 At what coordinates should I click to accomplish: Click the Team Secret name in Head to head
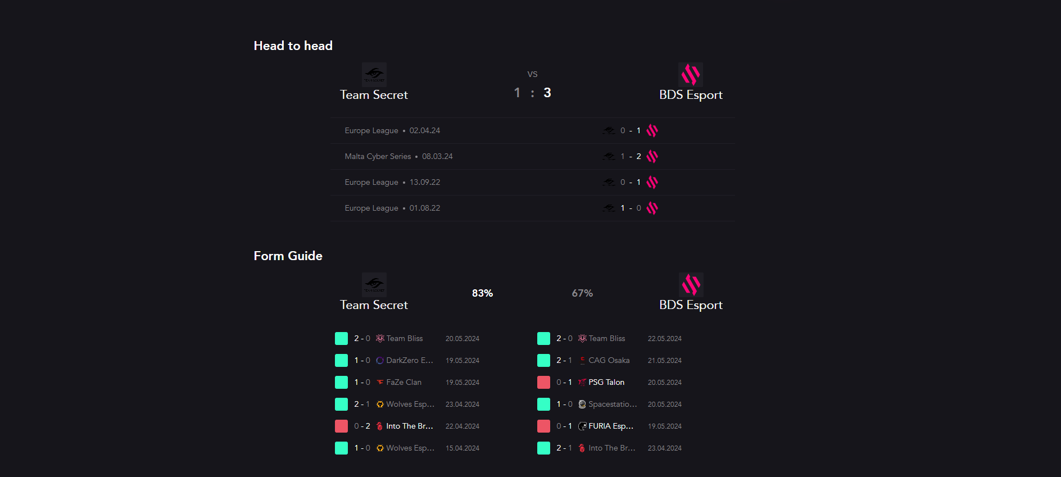[374, 95]
